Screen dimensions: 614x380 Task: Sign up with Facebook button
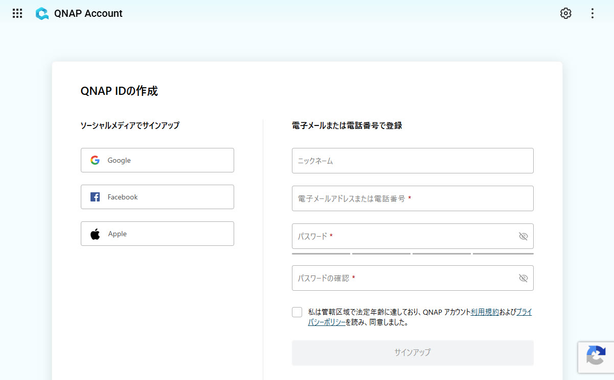157,197
